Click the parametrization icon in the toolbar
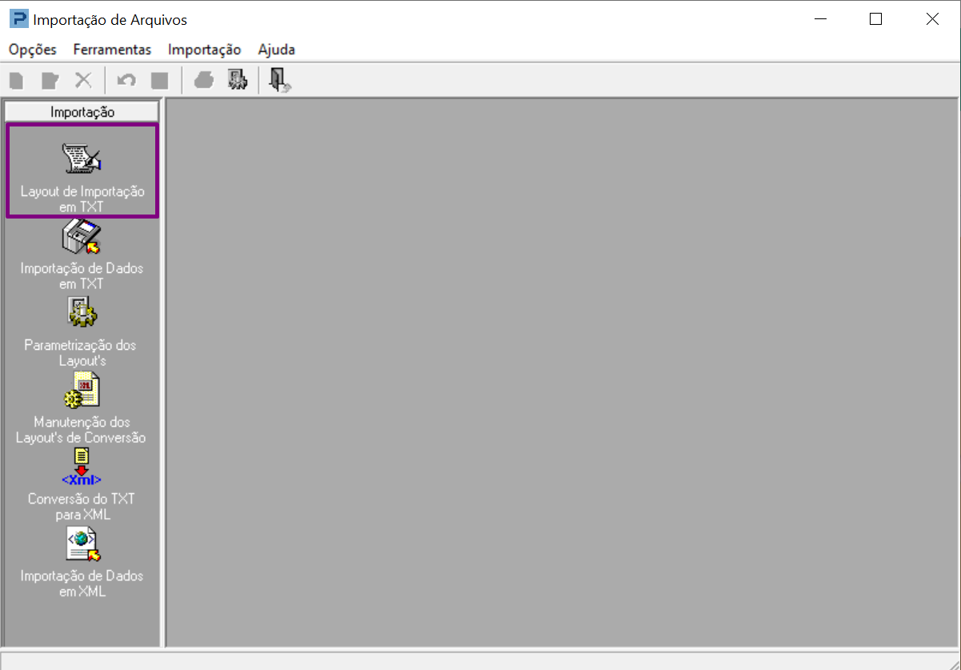 pyautogui.click(x=237, y=79)
